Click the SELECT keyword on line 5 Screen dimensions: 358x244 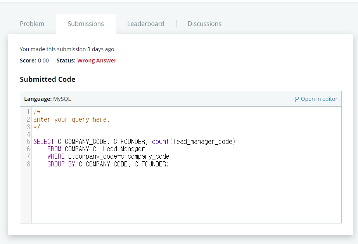coord(43,142)
